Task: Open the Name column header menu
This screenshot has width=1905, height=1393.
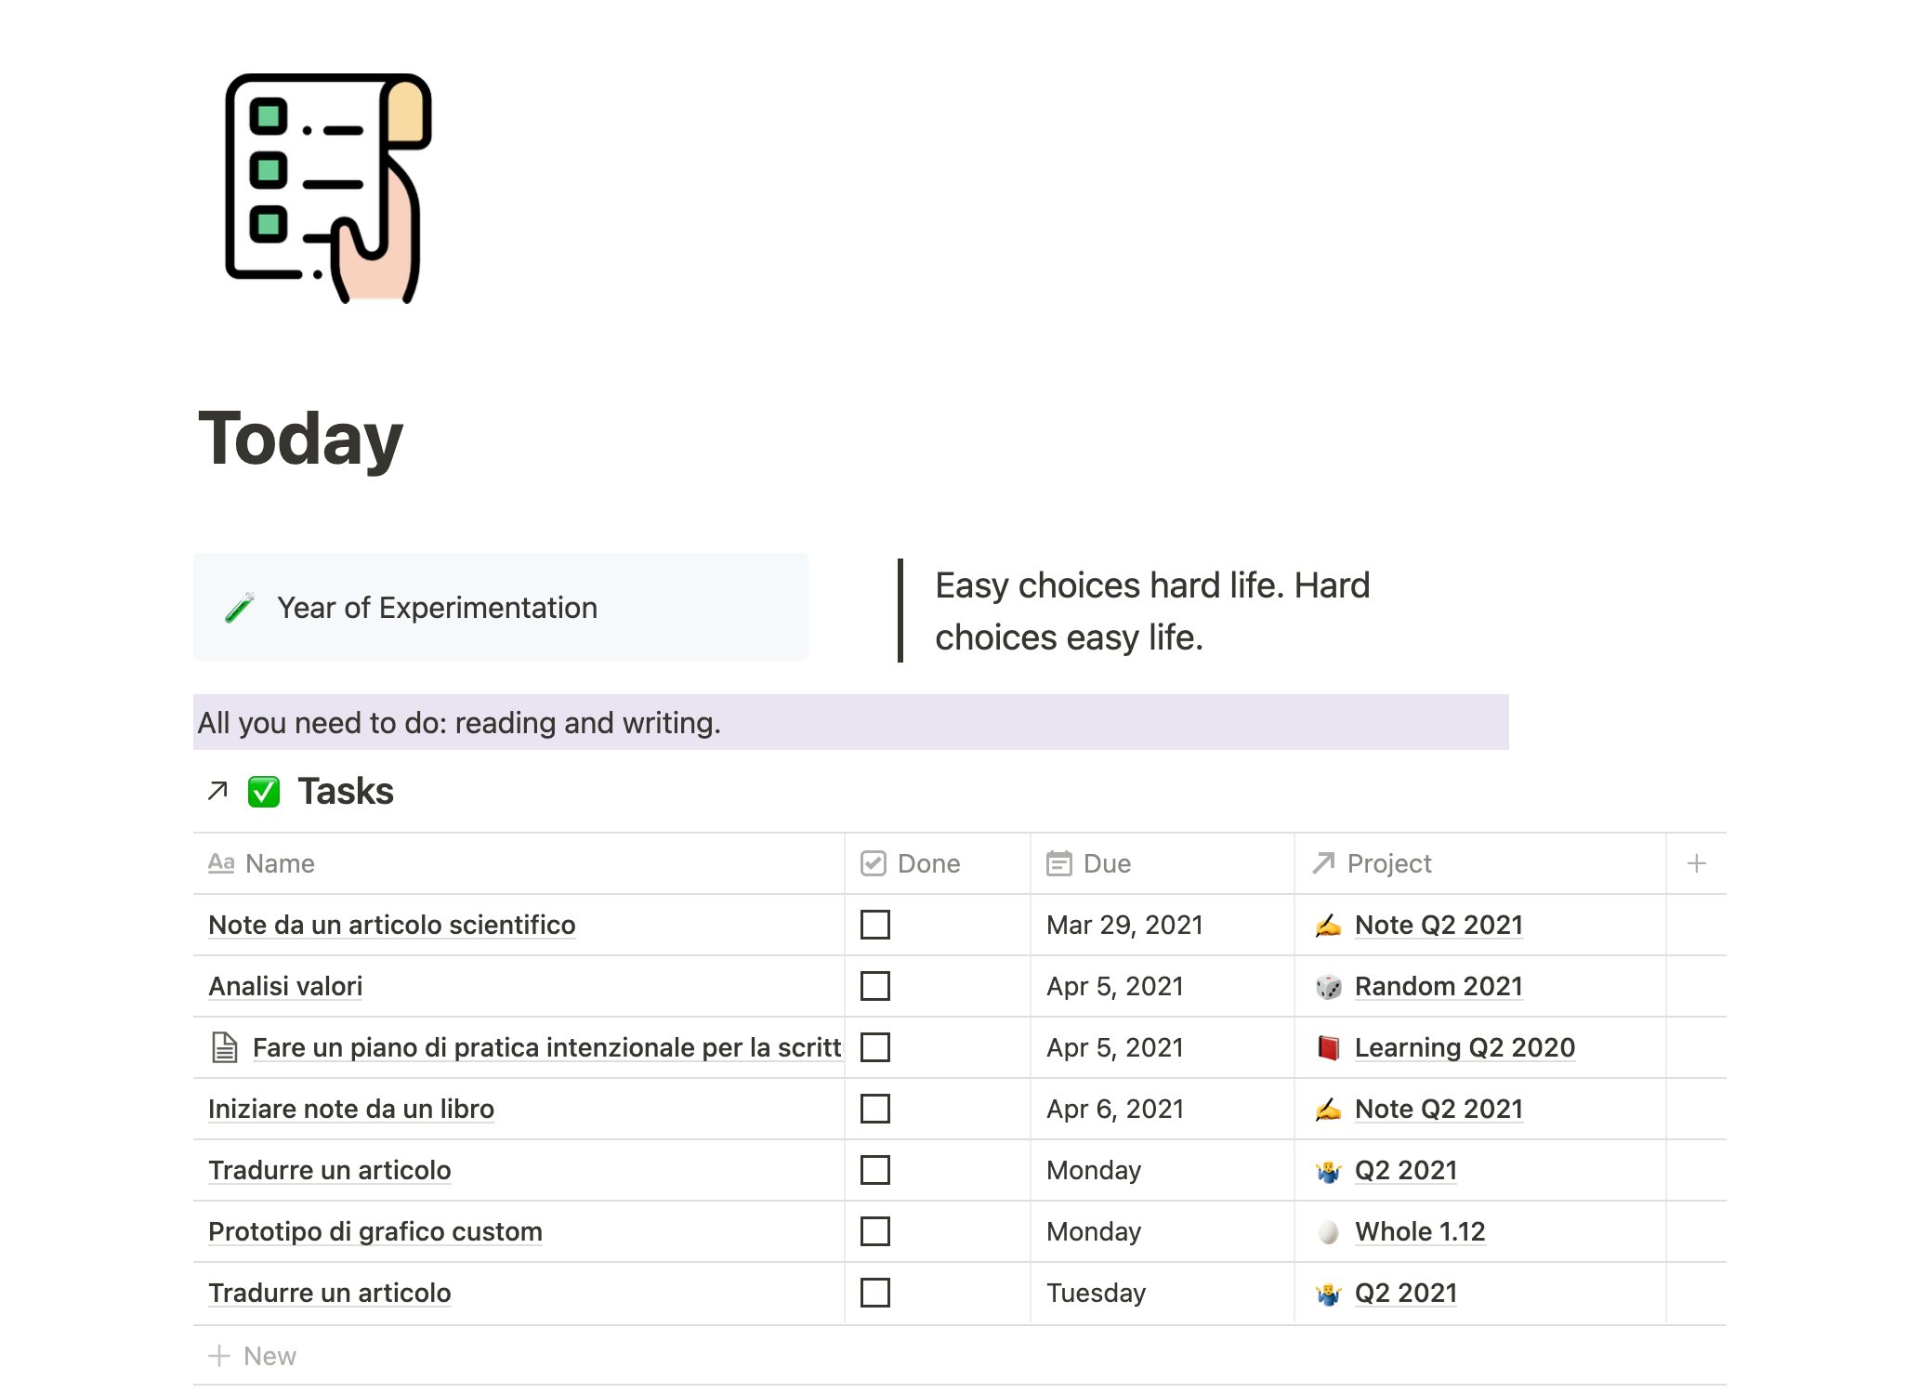Action: point(280,863)
